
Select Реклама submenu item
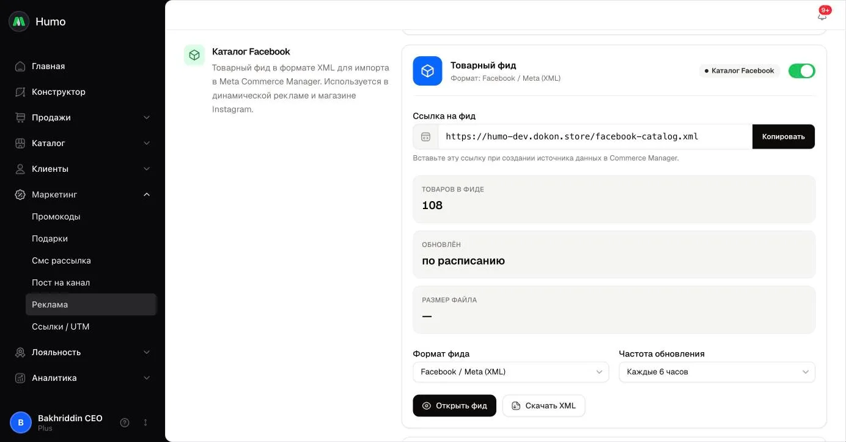pyautogui.click(x=91, y=304)
